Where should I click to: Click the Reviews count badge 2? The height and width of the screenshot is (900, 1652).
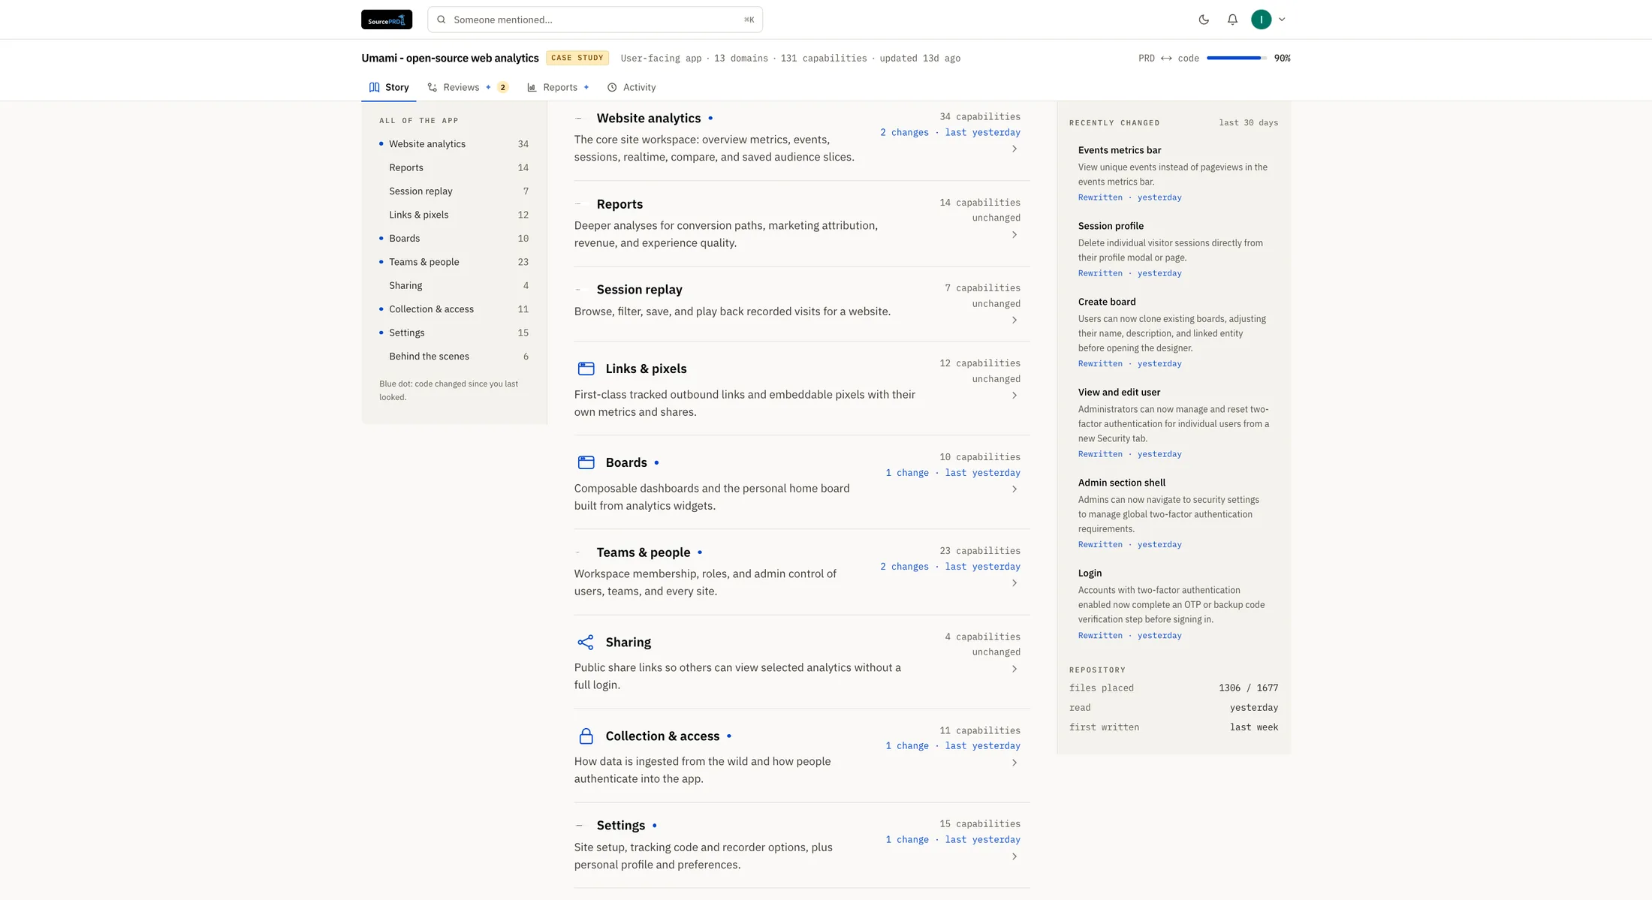point(503,87)
